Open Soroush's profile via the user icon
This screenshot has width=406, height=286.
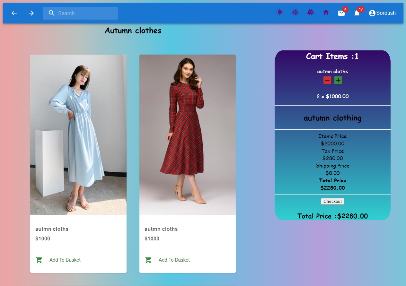372,13
